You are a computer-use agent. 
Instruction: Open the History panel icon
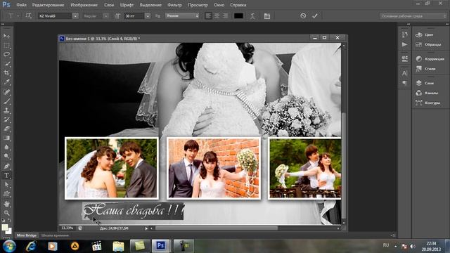point(405,34)
